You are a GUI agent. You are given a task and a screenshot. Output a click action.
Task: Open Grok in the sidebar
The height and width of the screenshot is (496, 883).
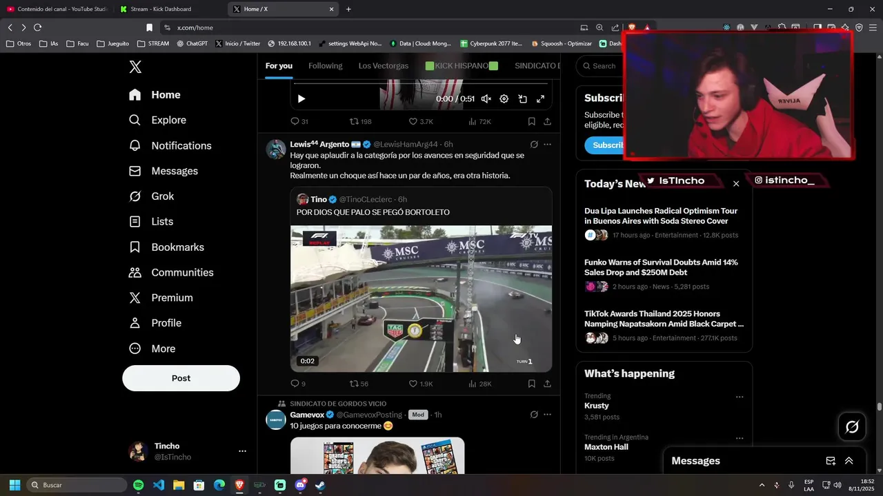point(152,196)
